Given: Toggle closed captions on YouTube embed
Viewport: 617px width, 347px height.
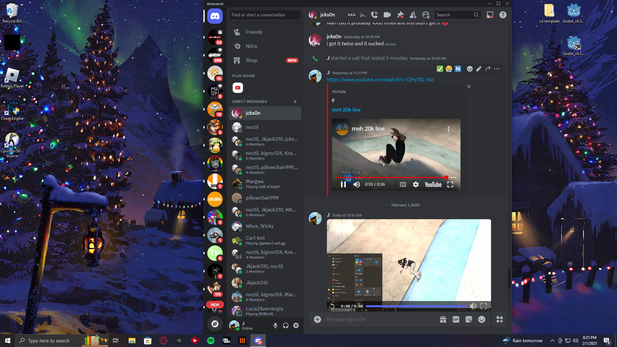Looking at the screenshot, I should (403, 184).
